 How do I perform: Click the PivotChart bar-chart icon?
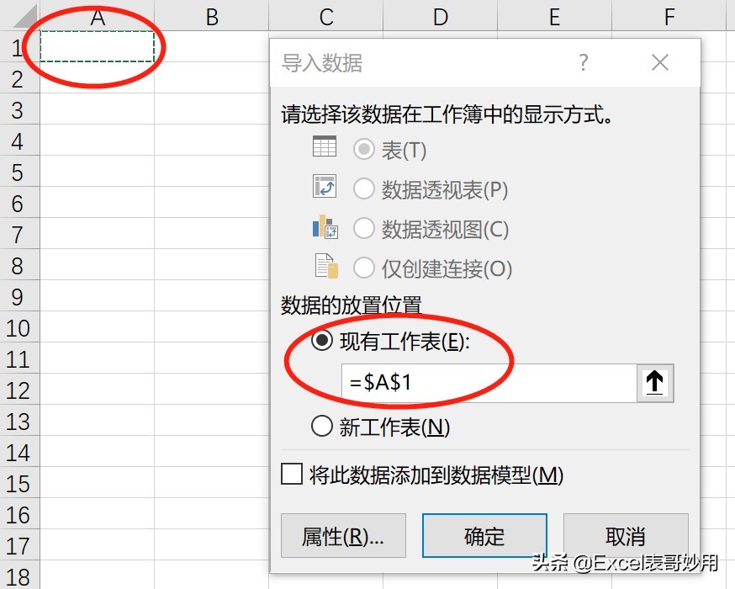pos(324,227)
